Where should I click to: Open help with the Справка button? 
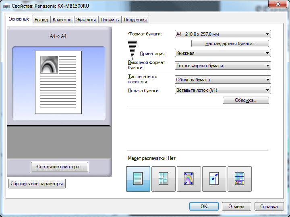[x=269, y=207]
